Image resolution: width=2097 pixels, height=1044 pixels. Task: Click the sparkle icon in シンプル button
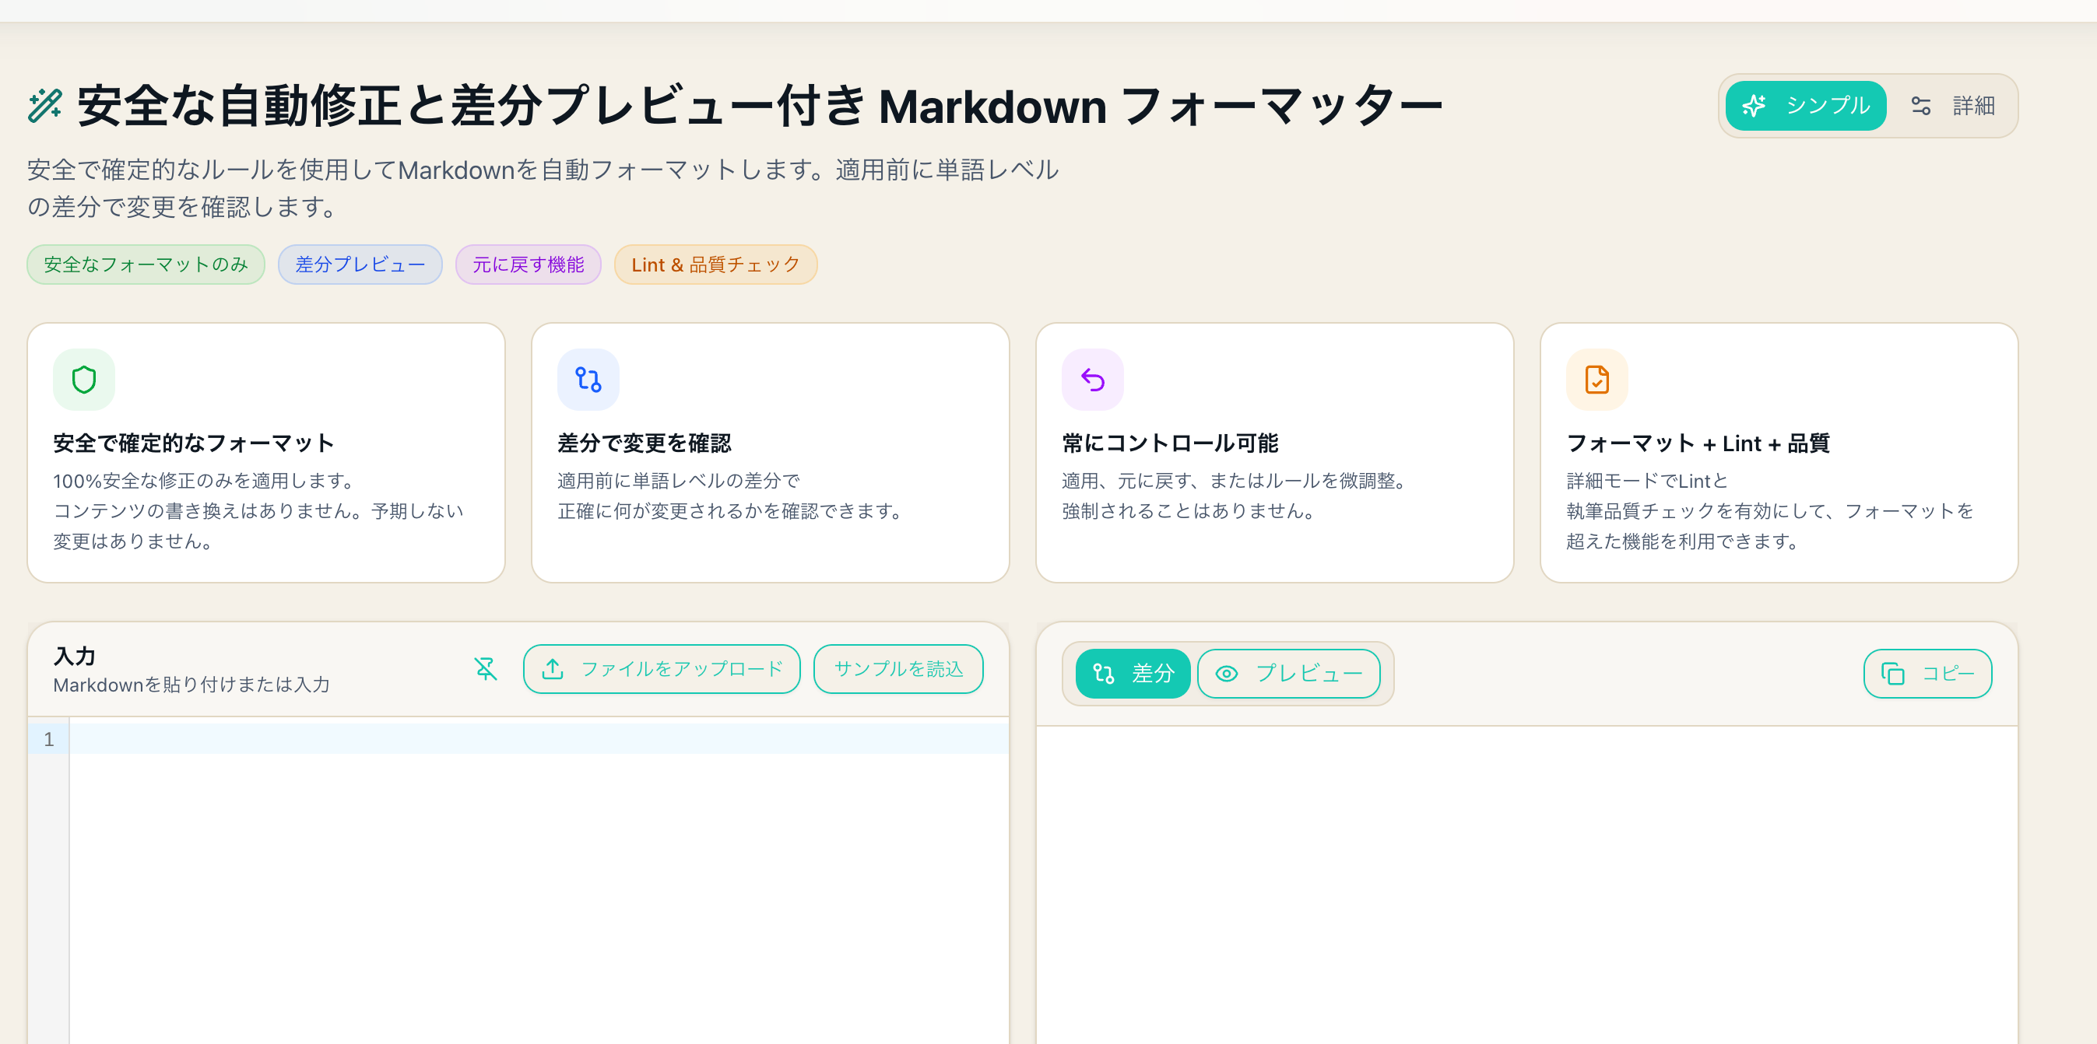pyautogui.click(x=1754, y=106)
